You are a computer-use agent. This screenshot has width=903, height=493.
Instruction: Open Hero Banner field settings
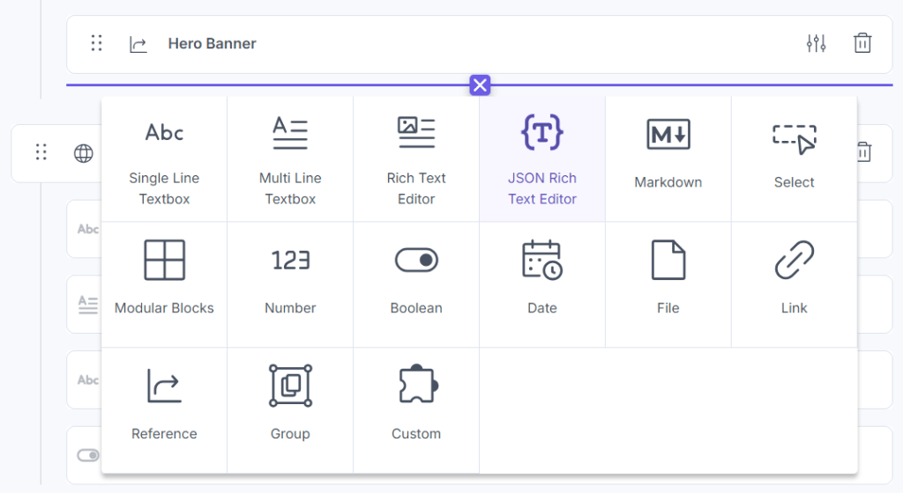817,43
